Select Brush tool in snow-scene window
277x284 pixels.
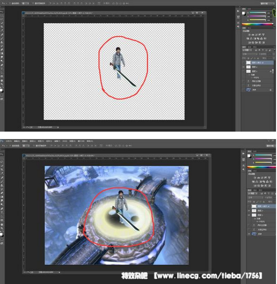click(x=2, y=181)
